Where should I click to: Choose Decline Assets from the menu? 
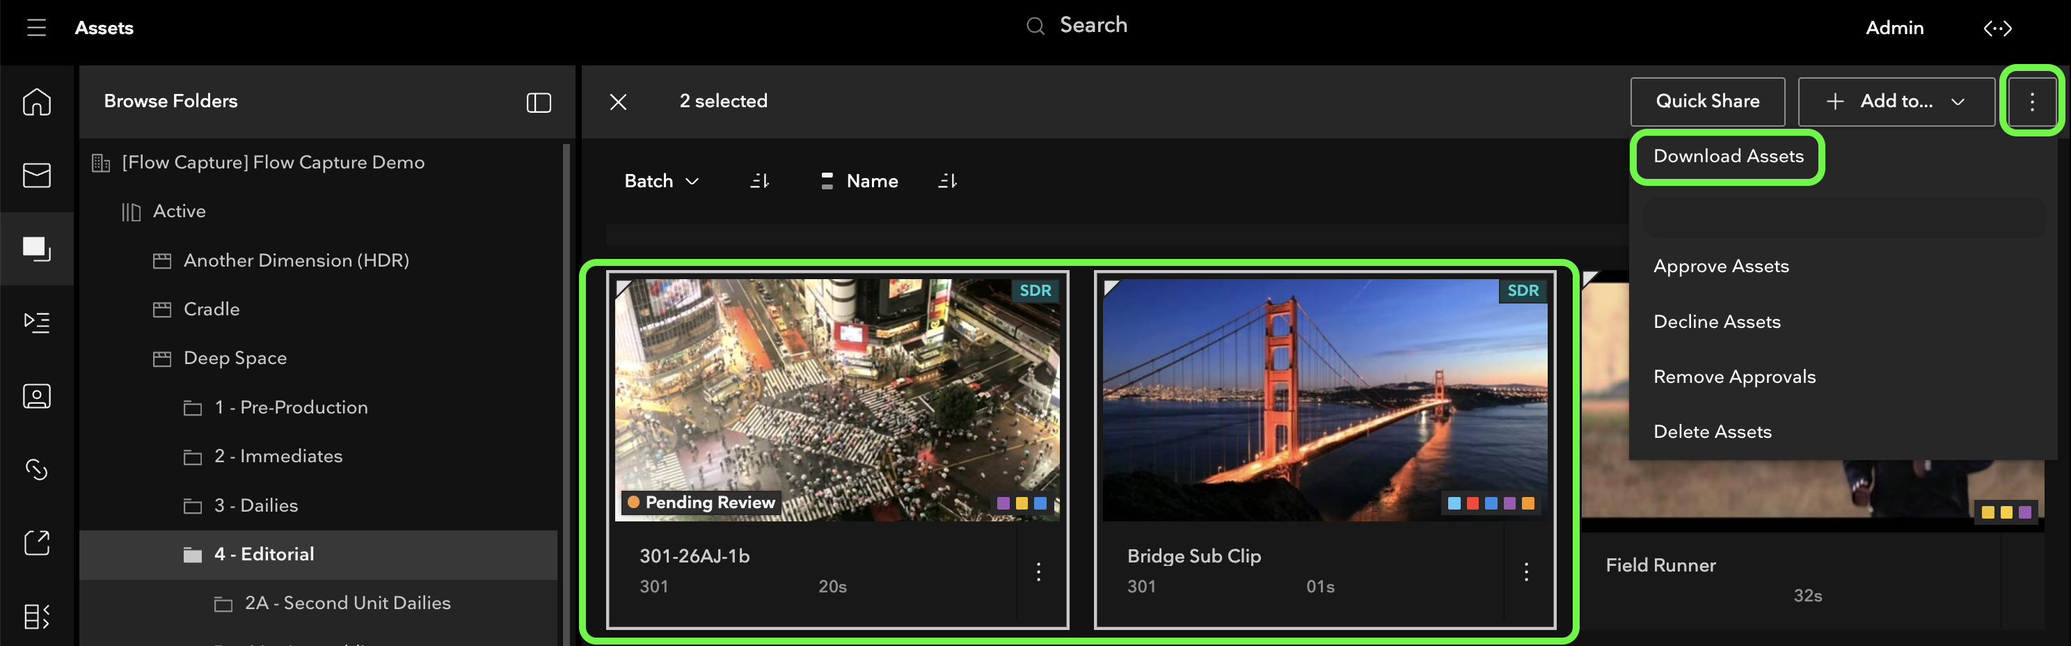click(1717, 322)
